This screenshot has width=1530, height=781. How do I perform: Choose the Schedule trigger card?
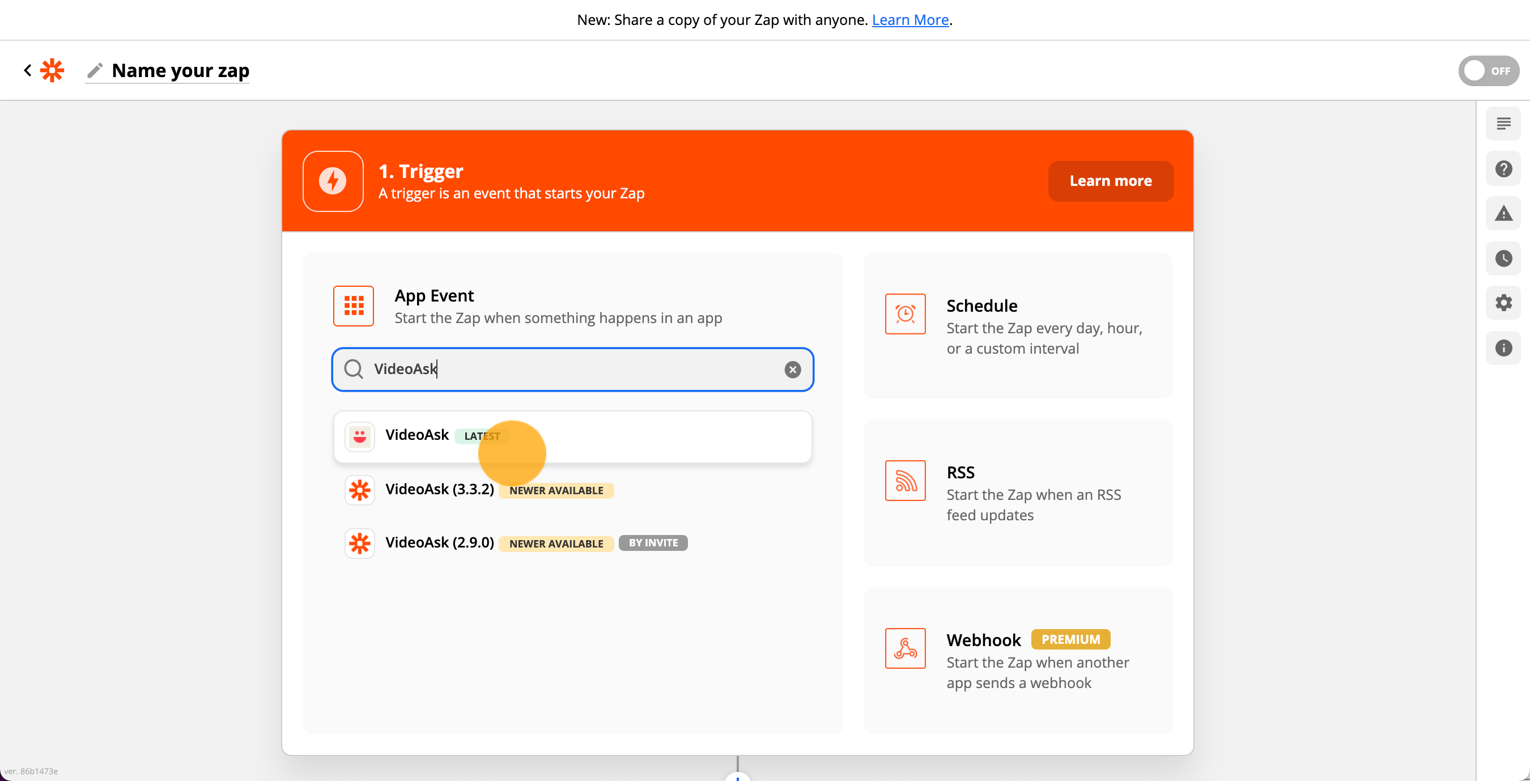1018,326
